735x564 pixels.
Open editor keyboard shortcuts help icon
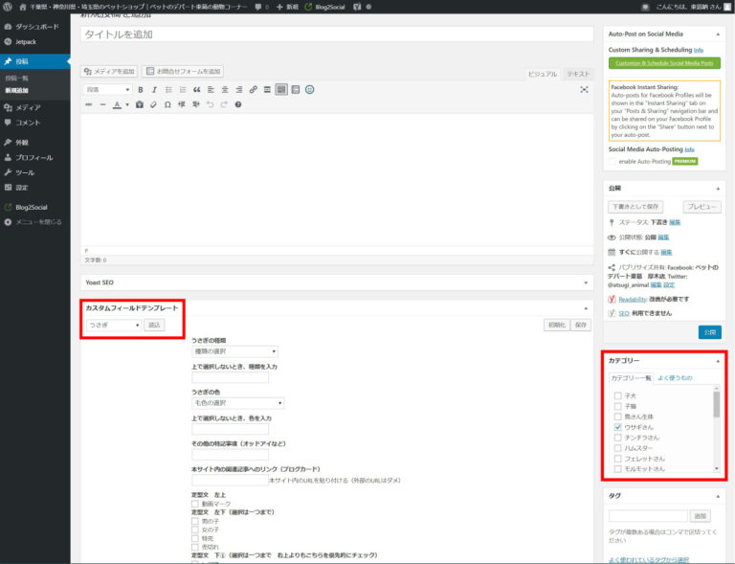pos(238,104)
